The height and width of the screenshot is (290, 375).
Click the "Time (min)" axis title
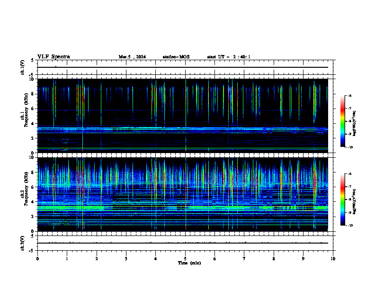(x=189, y=263)
